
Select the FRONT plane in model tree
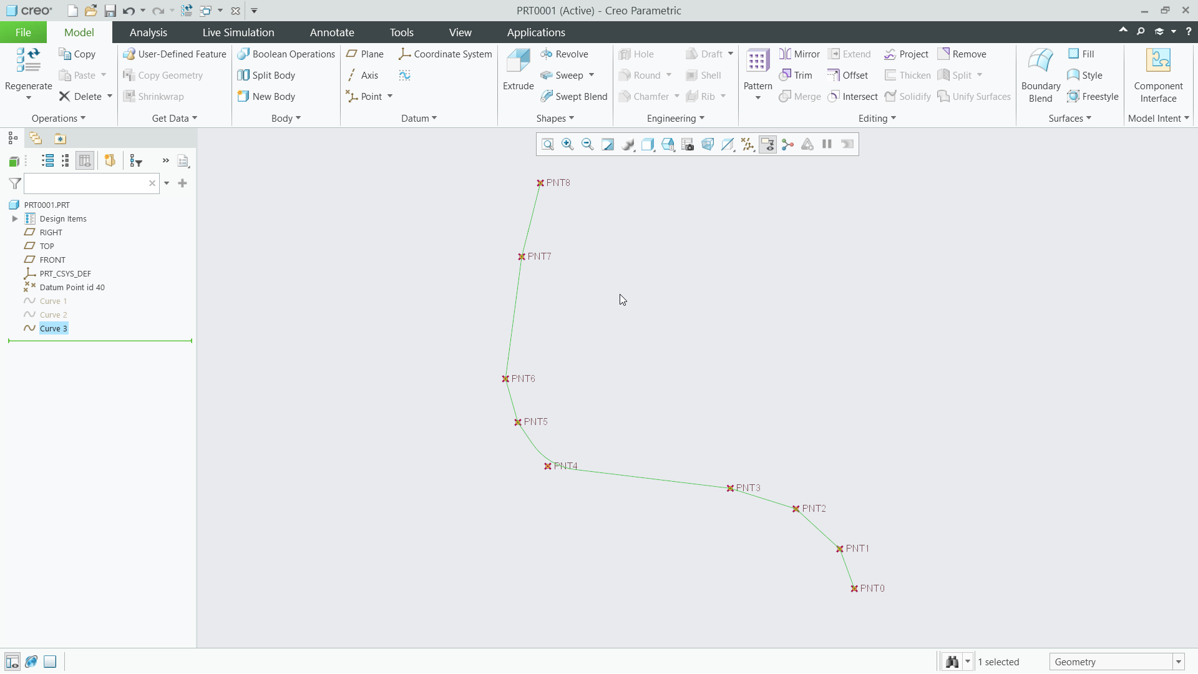click(x=52, y=260)
